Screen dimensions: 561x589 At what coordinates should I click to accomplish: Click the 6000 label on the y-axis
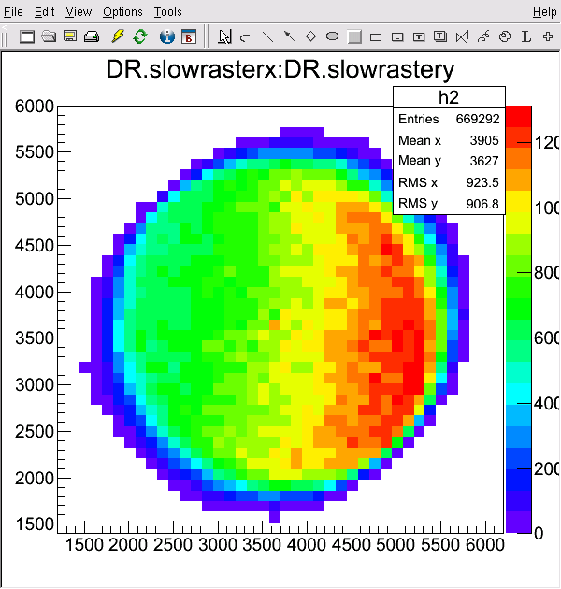(x=35, y=107)
